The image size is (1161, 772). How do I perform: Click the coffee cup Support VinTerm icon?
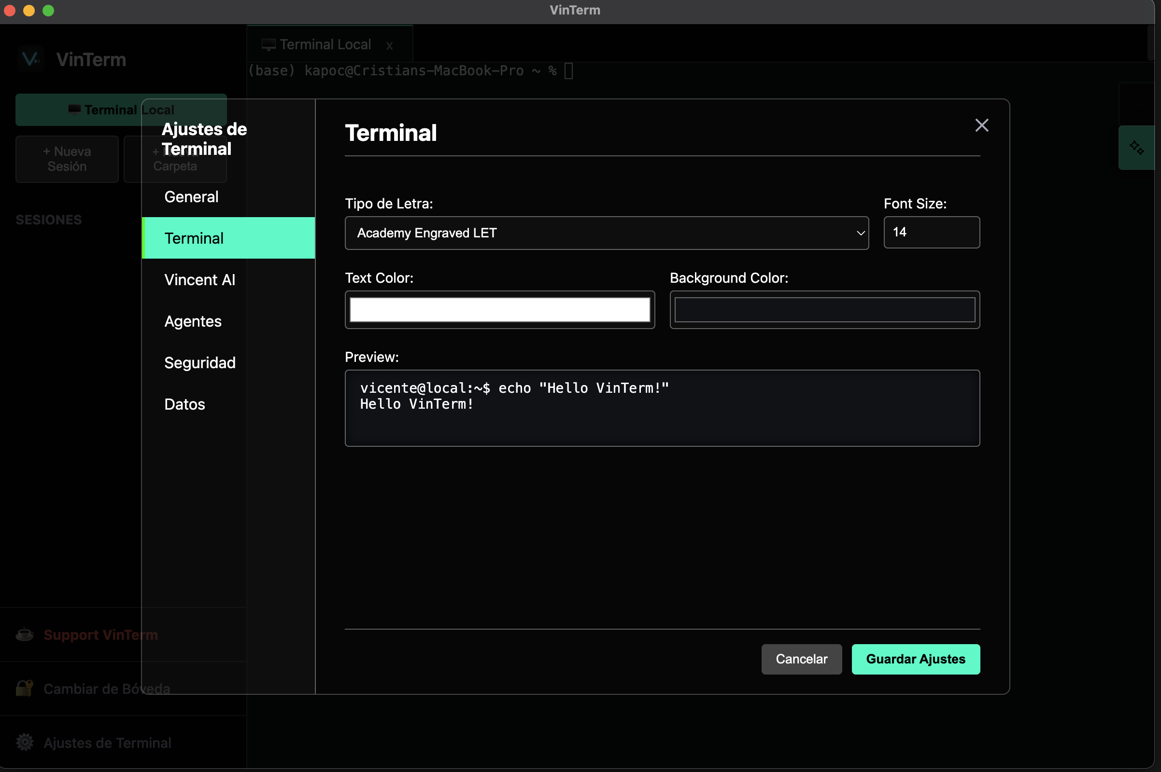tap(25, 634)
